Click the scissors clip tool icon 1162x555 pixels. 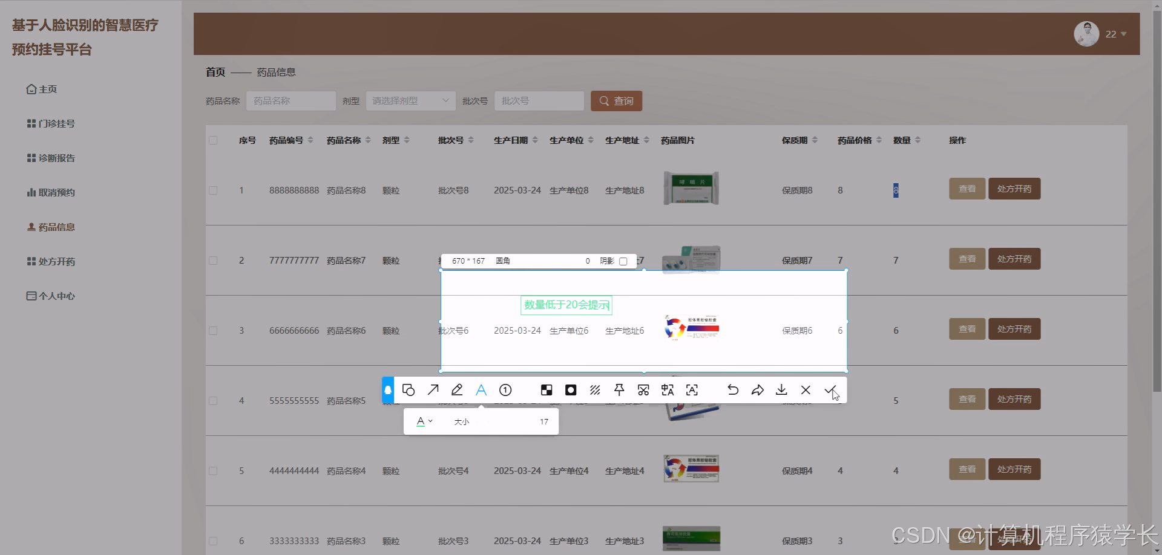pyautogui.click(x=643, y=390)
